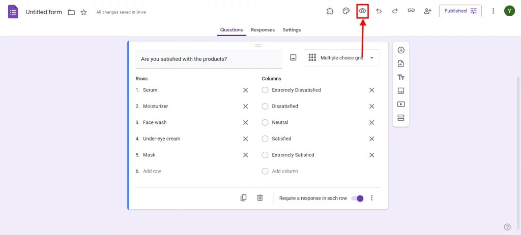Toggle Require a response in each row
521x235 pixels.
(x=358, y=198)
